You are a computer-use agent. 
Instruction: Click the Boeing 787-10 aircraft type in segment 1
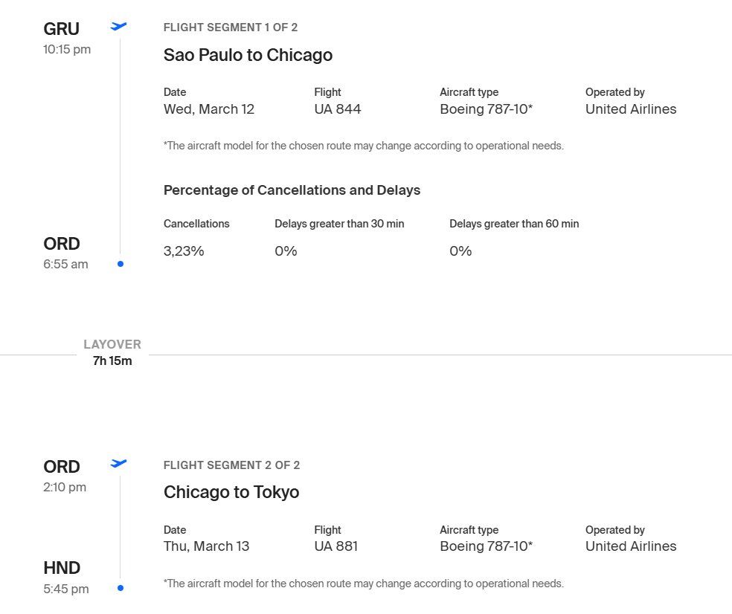pos(486,109)
